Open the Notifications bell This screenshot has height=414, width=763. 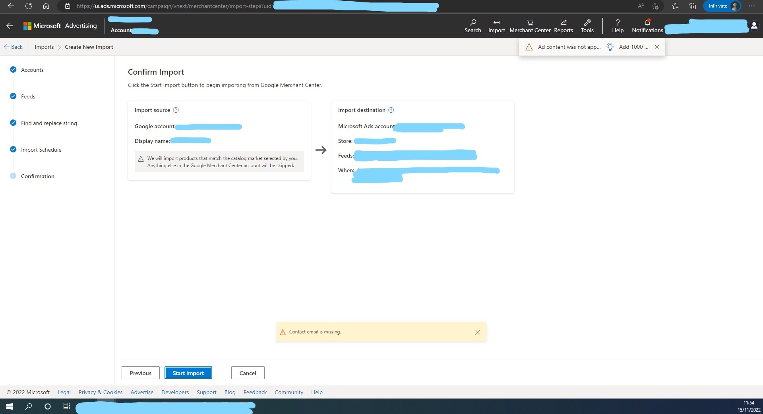[x=647, y=26]
